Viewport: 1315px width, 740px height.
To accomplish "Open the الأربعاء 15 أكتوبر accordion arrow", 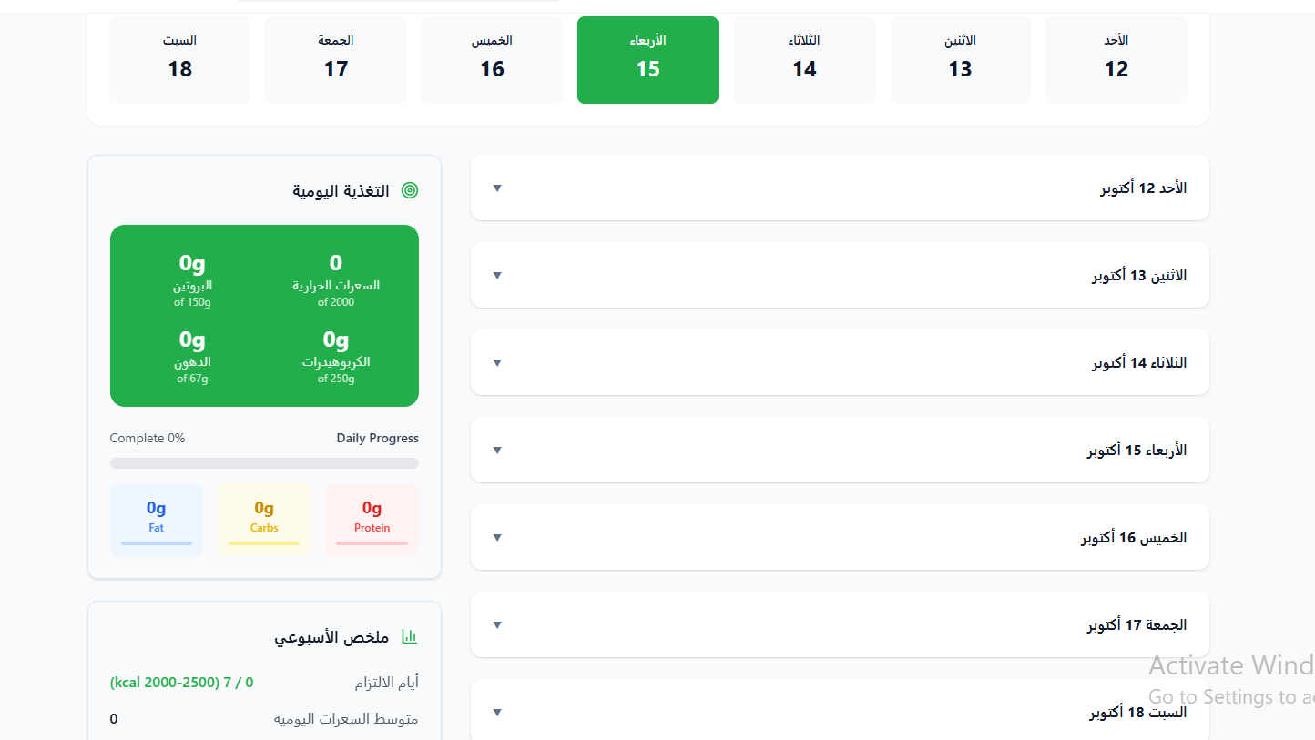I will [x=497, y=451].
